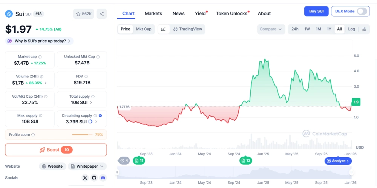Click the Buy SUI button
The height and width of the screenshot is (188, 377).
pyautogui.click(x=316, y=11)
